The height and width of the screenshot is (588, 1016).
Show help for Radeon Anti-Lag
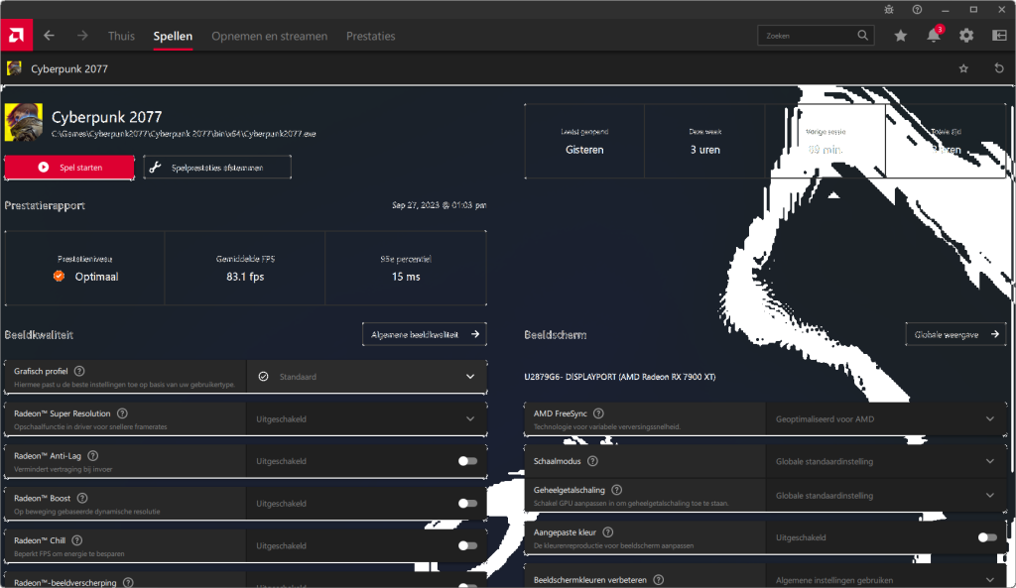pyautogui.click(x=92, y=456)
